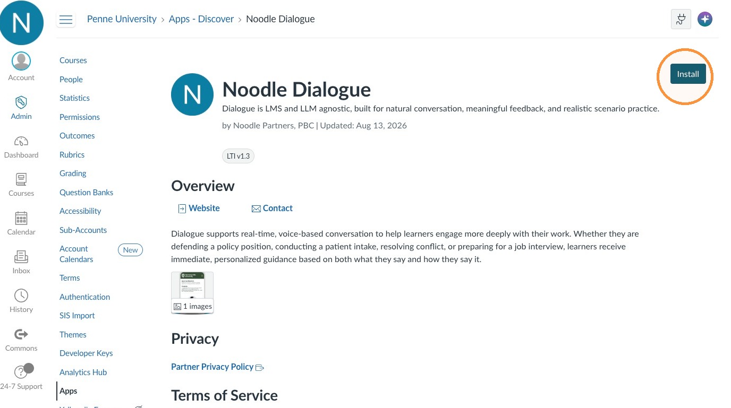
Task: Go to Apps - Discover breadcrumb
Action: pos(201,19)
